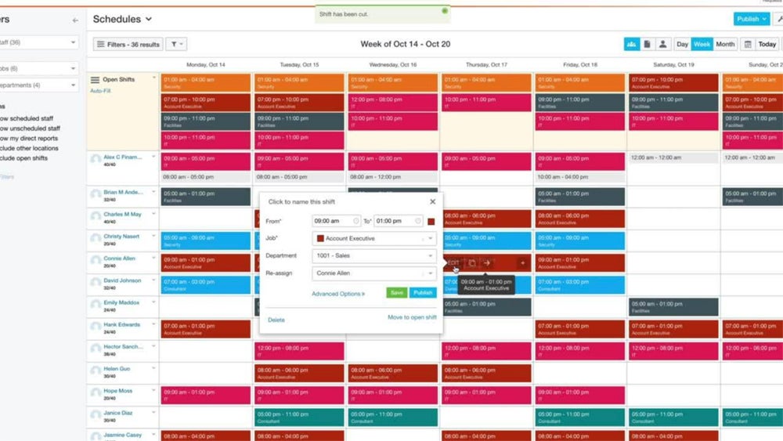Toggle 'Show my direct reports' option
The width and height of the screenshot is (783, 441).
(x=29, y=139)
